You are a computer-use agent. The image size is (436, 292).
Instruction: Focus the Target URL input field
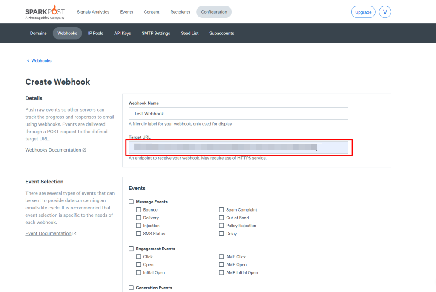point(238,147)
